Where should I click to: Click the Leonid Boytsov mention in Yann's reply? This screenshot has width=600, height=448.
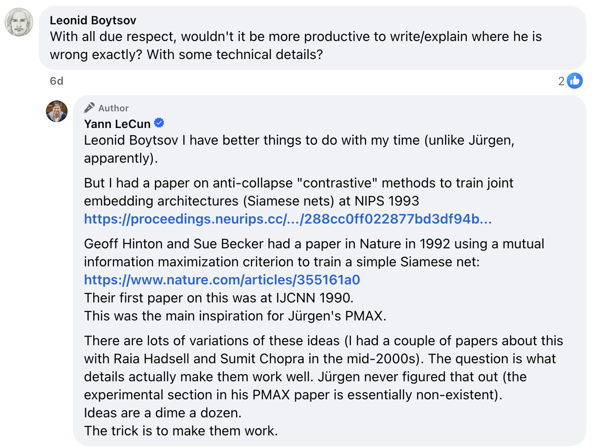131,140
